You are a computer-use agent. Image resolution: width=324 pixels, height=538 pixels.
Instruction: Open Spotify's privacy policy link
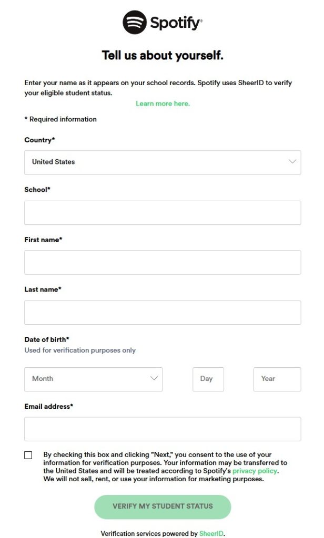click(255, 471)
